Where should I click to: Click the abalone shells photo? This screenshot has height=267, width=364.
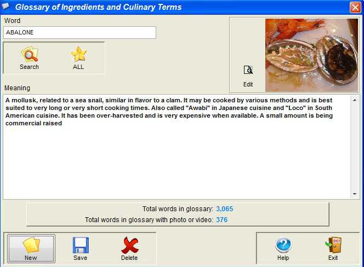tap(311, 55)
